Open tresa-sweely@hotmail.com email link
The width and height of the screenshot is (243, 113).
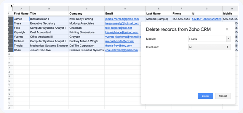click(x=122, y=24)
